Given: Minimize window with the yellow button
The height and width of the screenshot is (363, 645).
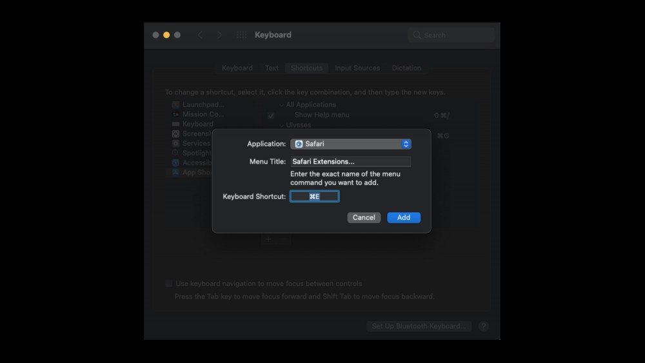Looking at the screenshot, I should coord(166,35).
